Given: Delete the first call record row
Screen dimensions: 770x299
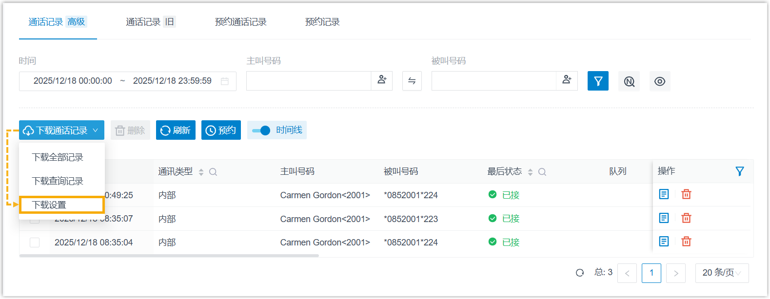Looking at the screenshot, I should coord(686,194).
